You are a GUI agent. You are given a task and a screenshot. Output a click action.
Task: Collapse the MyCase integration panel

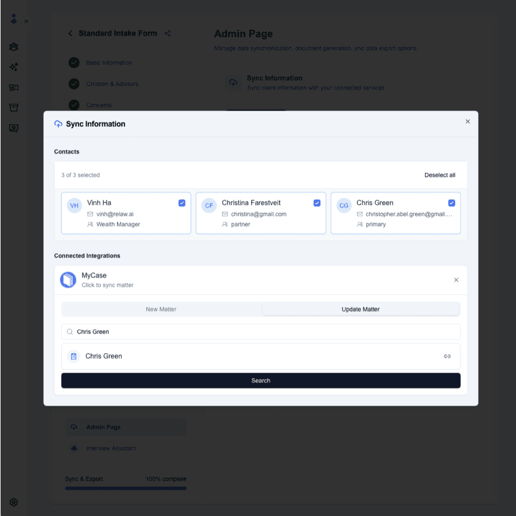(x=456, y=280)
